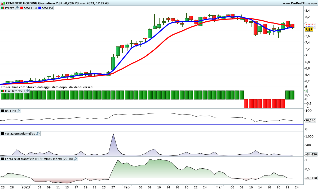The image size is (318, 190).
Task: Click the 50,540 RSI value label
Action: tap(310, 120)
